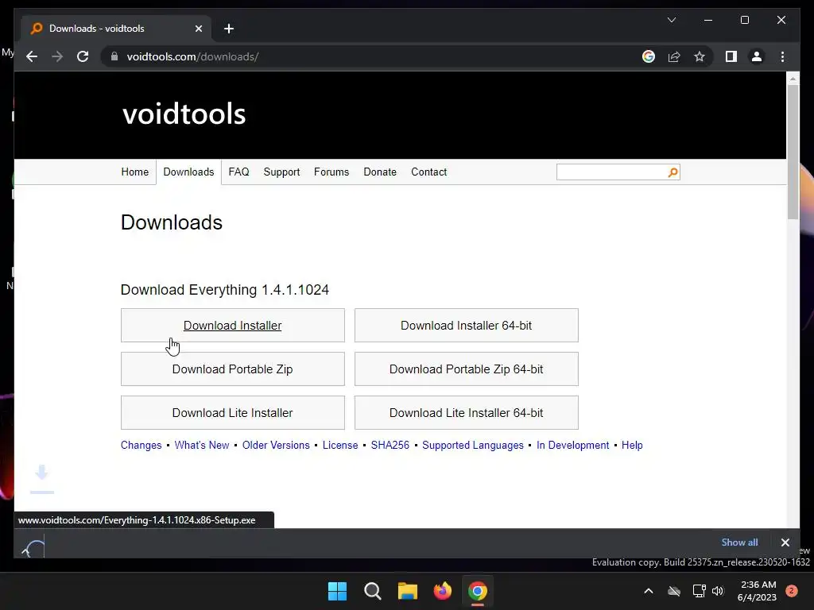Click the forward navigation arrow
This screenshot has width=814, height=610.
pos(57,56)
